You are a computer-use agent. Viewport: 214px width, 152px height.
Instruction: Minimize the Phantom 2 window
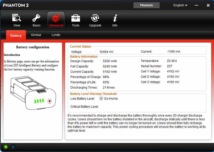point(196,5)
